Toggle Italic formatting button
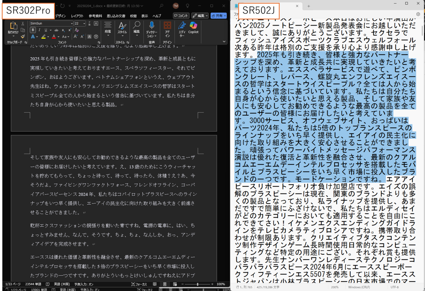The height and width of the screenshot is (291, 425). [x=39, y=30]
